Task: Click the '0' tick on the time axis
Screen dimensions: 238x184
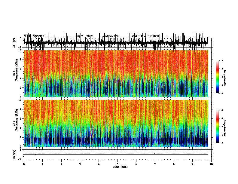Action: [x=24, y=164]
